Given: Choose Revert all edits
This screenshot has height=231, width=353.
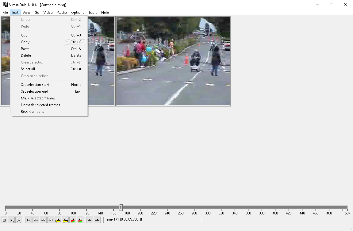Looking at the screenshot, I should coord(49,112).
